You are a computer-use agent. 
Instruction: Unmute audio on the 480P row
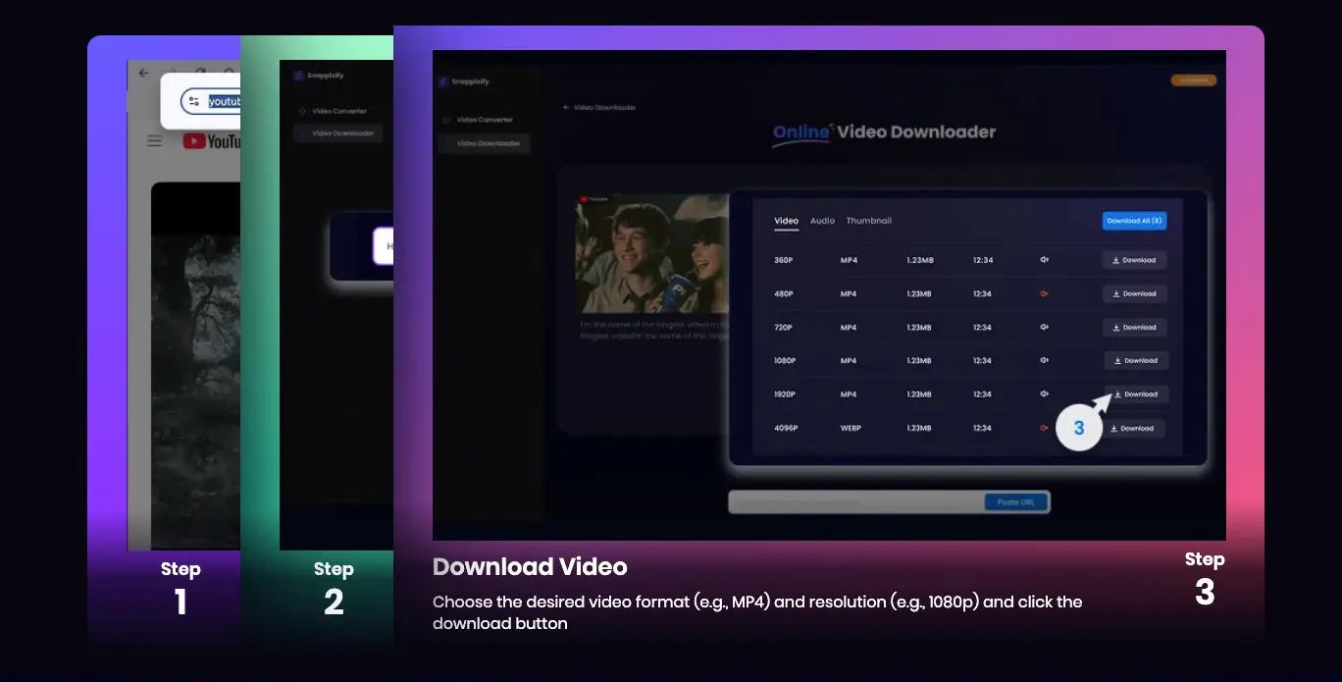[x=1043, y=293]
